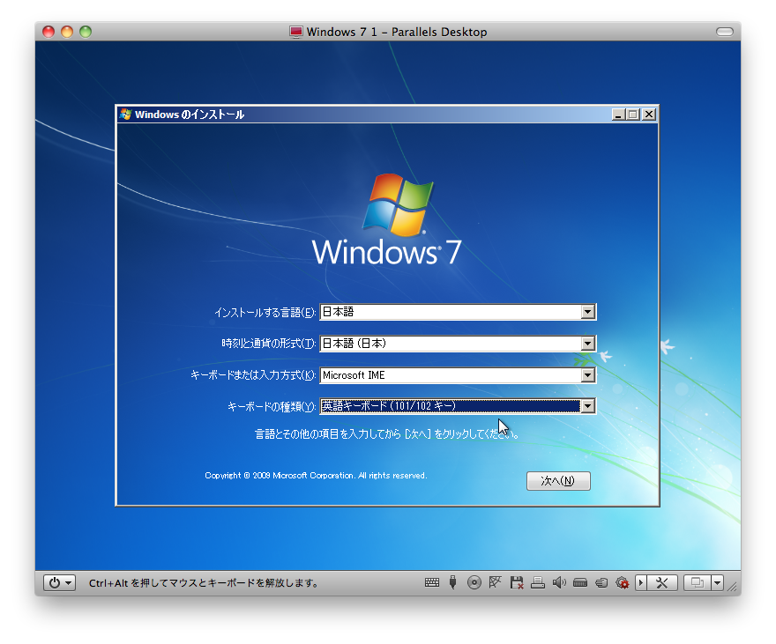The image size is (776, 644).
Task: Open the view mode dropdown arrow
Action: click(718, 582)
